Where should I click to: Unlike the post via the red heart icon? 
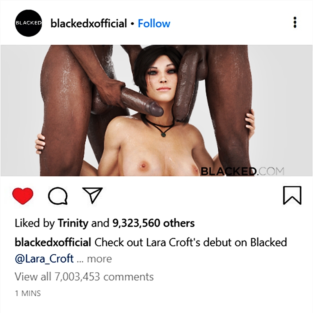23,196
